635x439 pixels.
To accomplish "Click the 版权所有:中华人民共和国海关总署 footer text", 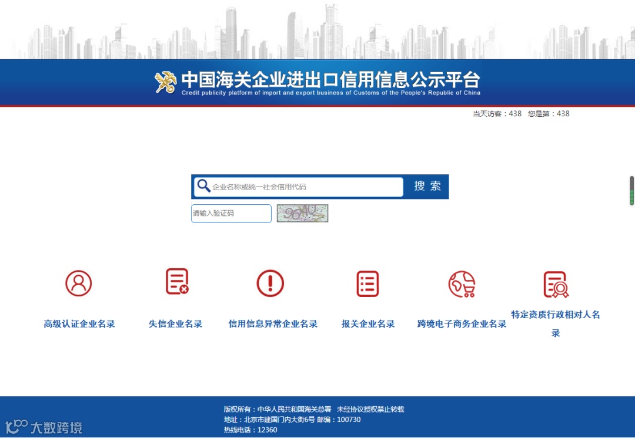I will [278, 410].
